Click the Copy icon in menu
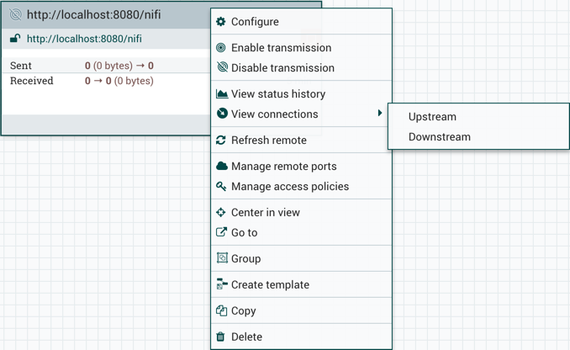 (x=221, y=310)
